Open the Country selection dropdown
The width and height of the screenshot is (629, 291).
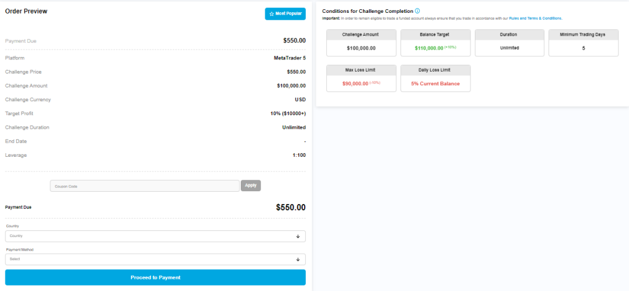(155, 236)
